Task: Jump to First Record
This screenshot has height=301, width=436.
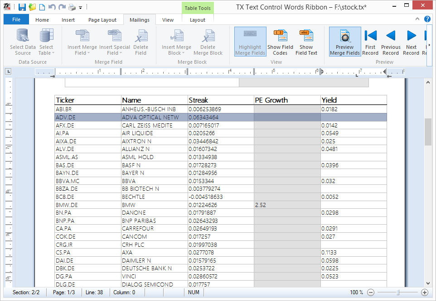Action: (x=370, y=42)
